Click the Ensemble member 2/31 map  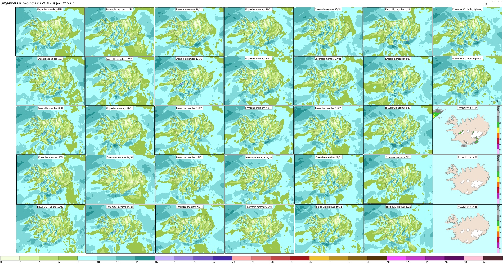click(x=398, y=81)
